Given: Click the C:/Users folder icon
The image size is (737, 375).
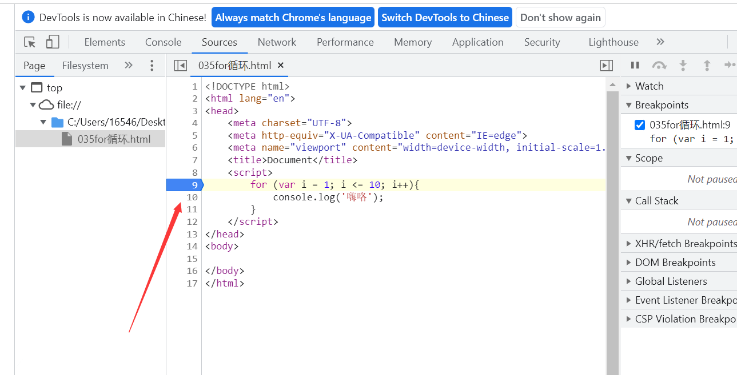Looking at the screenshot, I should tap(57, 122).
